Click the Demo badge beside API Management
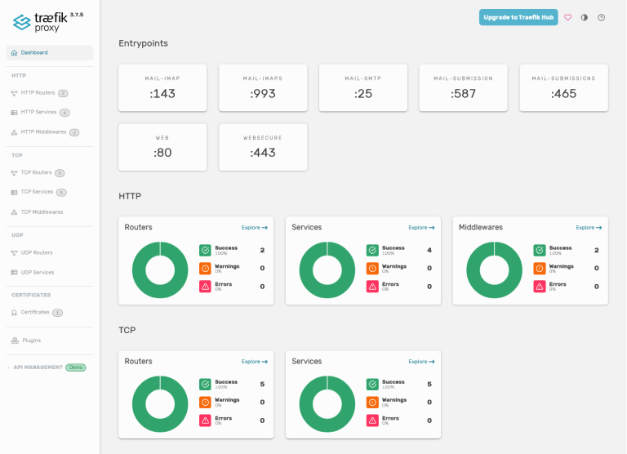The width and height of the screenshot is (627, 454). click(x=76, y=367)
